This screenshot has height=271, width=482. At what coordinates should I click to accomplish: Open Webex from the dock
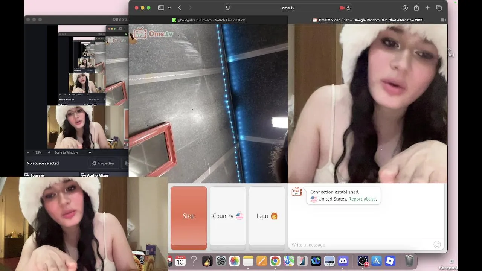pyautogui.click(x=316, y=260)
